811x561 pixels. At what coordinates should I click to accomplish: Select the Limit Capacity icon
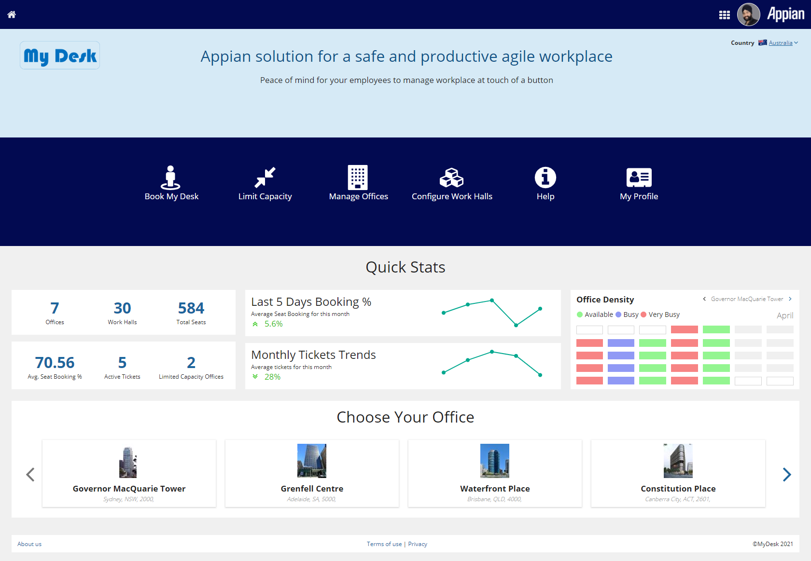265,178
